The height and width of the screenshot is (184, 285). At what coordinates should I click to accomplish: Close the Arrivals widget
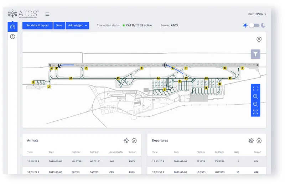pyautogui.click(x=134, y=141)
